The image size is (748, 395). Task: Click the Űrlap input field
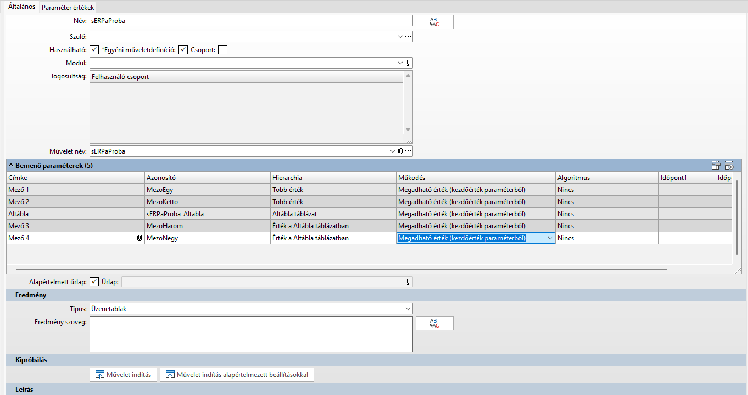(267, 281)
